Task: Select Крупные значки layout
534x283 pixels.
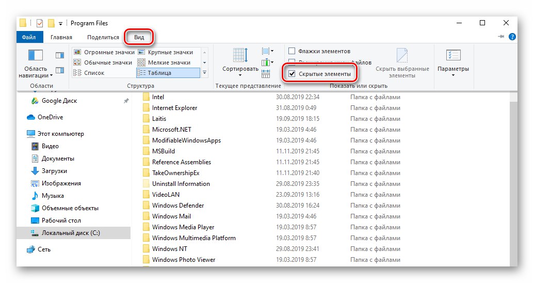Action: (x=166, y=52)
